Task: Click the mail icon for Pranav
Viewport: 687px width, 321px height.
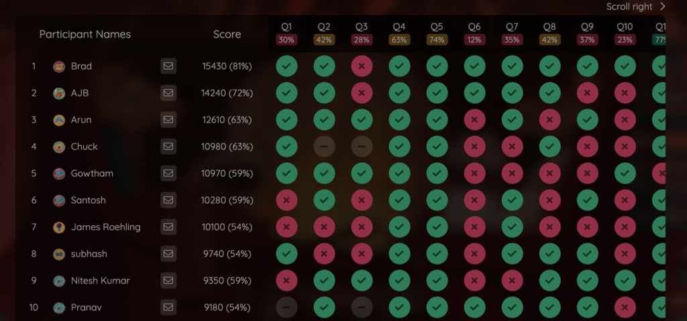Action: [x=168, y=308]
